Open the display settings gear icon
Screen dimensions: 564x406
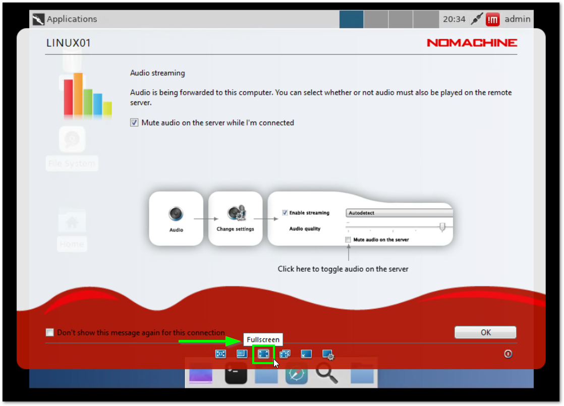328,355
